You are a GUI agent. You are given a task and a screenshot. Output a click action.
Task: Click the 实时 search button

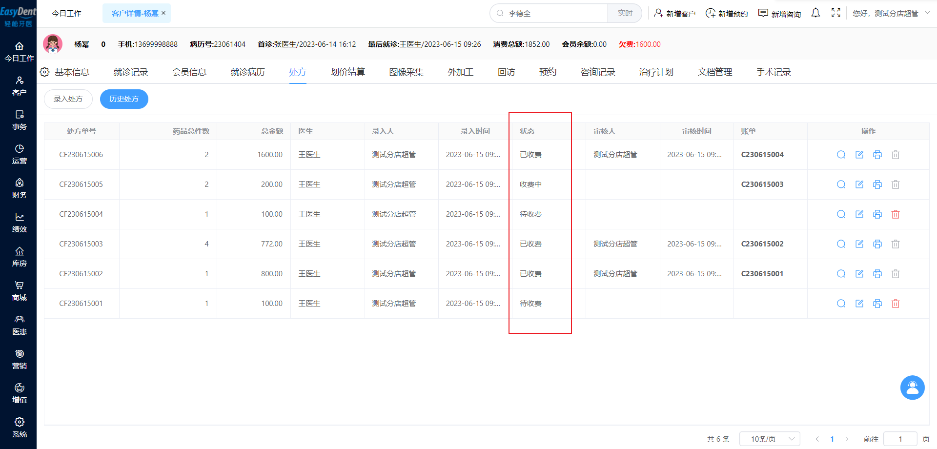pos(625,13)
